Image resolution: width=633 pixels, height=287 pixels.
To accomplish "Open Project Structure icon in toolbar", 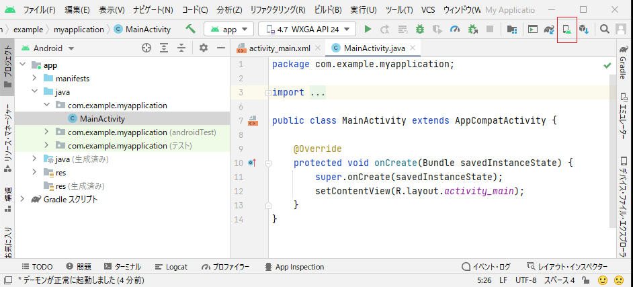I will coord(512,29).
